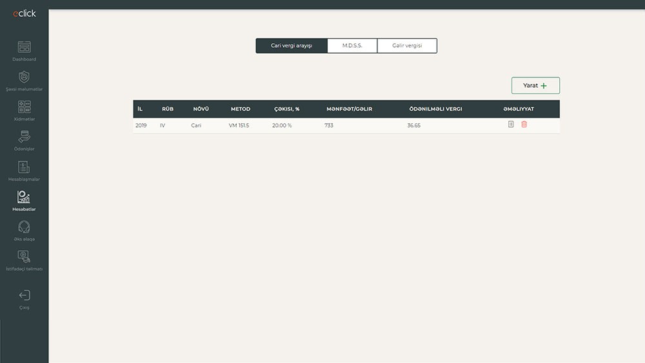
Task: Select the Hesabatlar reports icon
Action: 24,197
